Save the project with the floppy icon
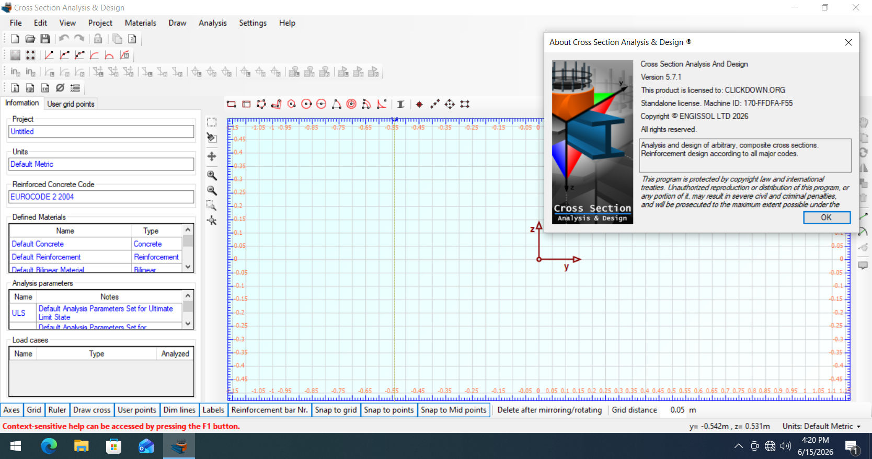Screen dimensions: 872x459 pos(45,39)
